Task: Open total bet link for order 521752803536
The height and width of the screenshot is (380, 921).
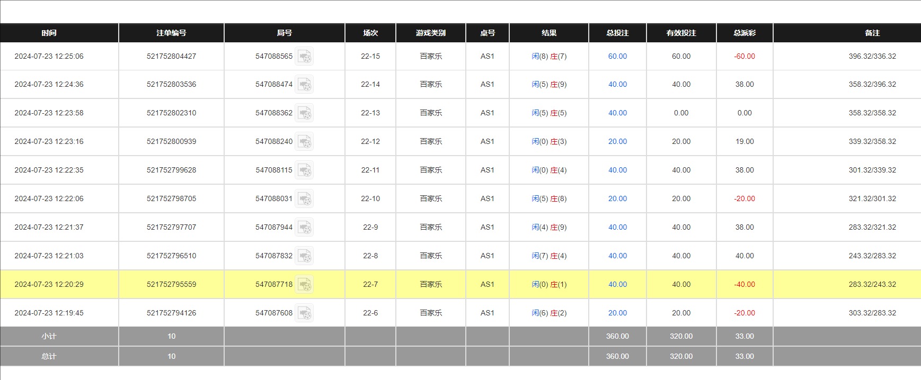Action: coord(617,84)
